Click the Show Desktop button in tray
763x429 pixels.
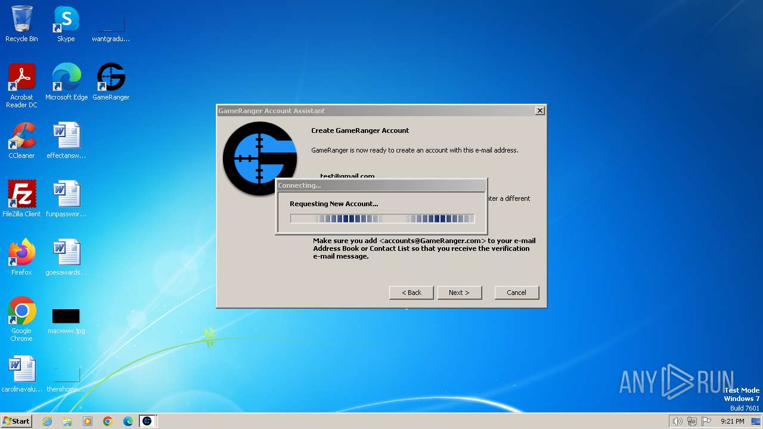click(756, 421)
